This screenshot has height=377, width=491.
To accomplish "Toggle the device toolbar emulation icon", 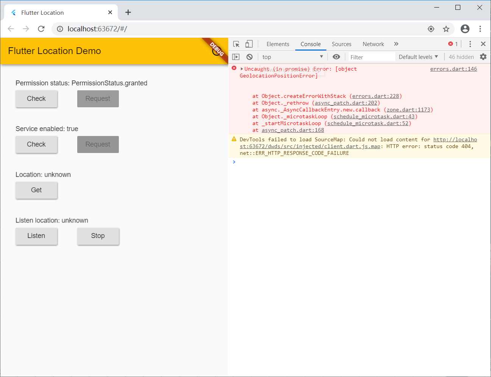I will click(x=249, y=44).
